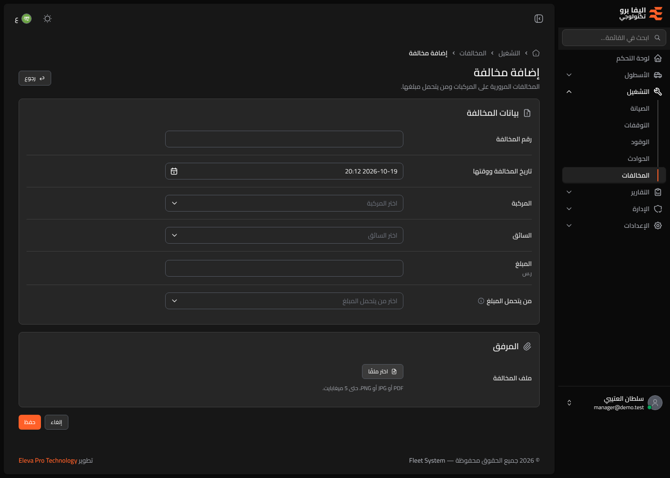Open the calendar picker icon
Screen dimensions: 670x478
pos(174,171)
